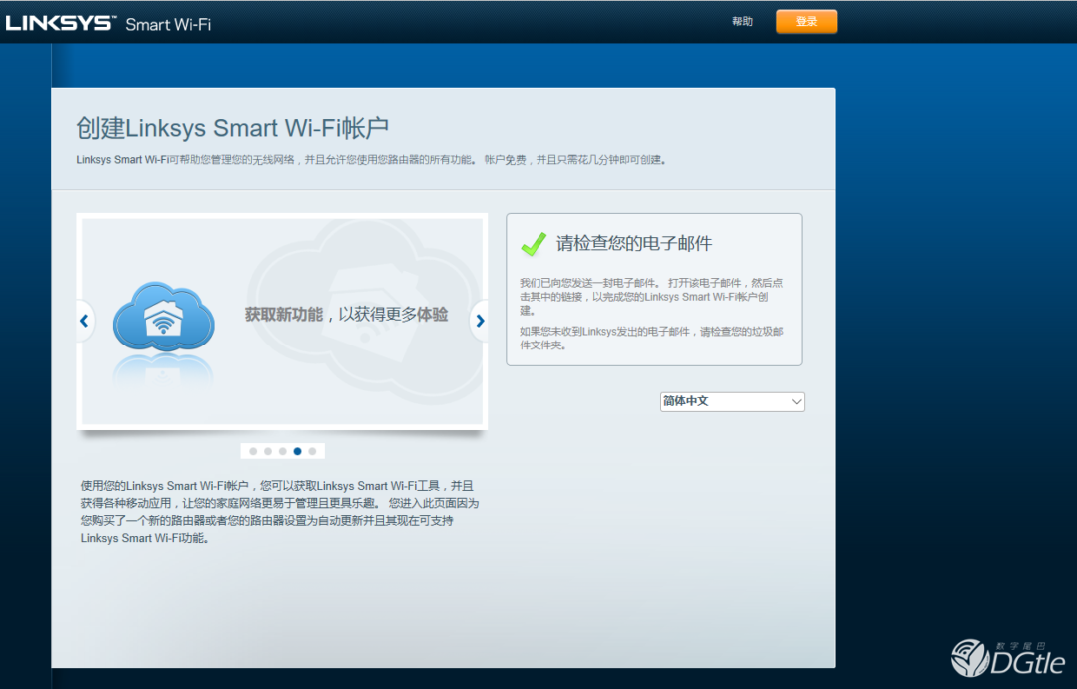Select the second carousel dot
Screen dimensions: 1077x689
click(x=268, y=451)
